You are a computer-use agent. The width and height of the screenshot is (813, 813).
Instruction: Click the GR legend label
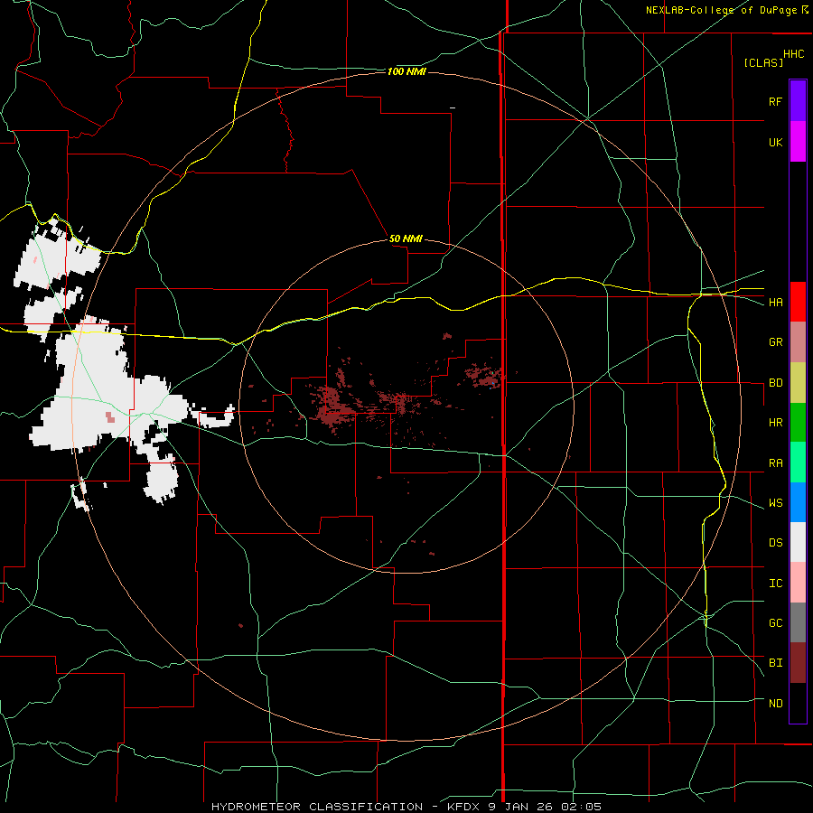click(775, 342)
